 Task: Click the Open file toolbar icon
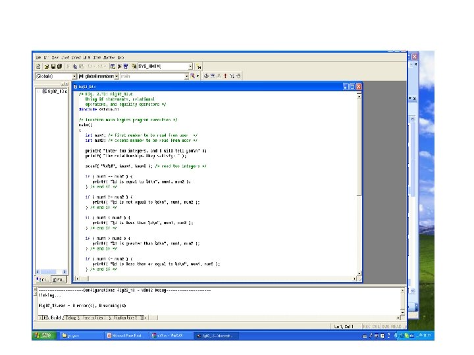tap(47, 66)
